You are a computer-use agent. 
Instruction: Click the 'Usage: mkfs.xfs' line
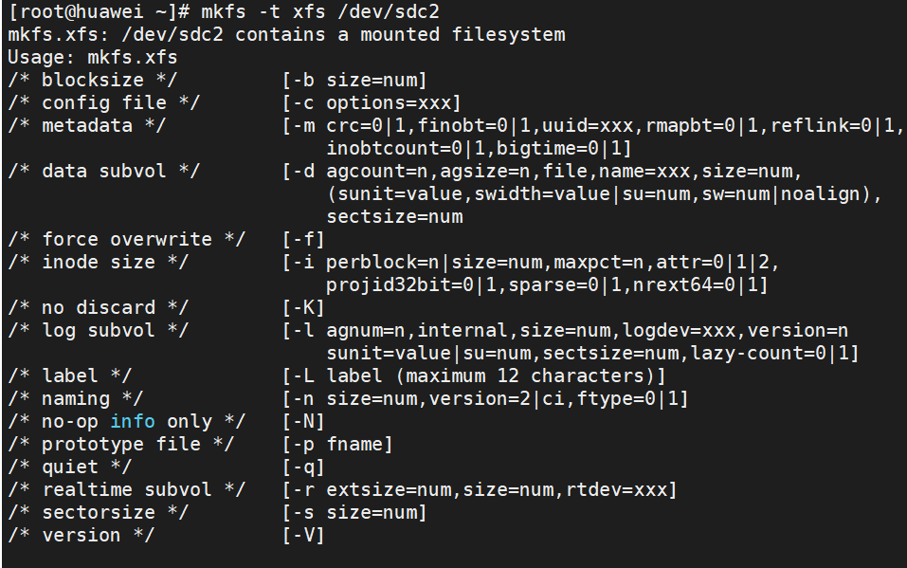click(92, 58)
